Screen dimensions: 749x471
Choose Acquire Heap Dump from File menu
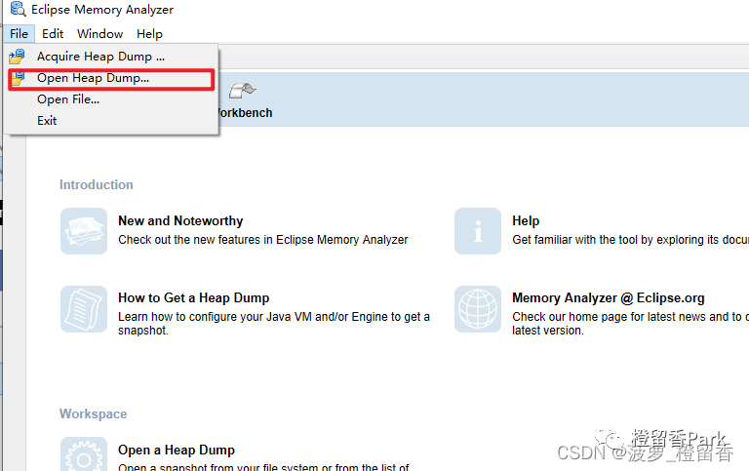click(x=100, y=57)
